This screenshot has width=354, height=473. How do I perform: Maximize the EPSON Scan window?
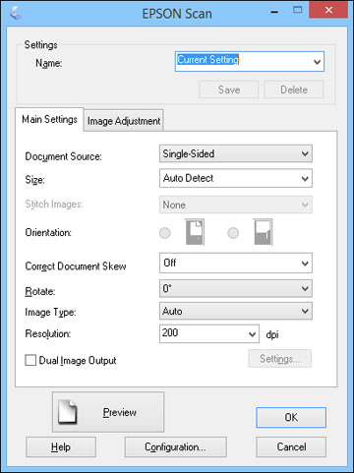click(297, 10)
